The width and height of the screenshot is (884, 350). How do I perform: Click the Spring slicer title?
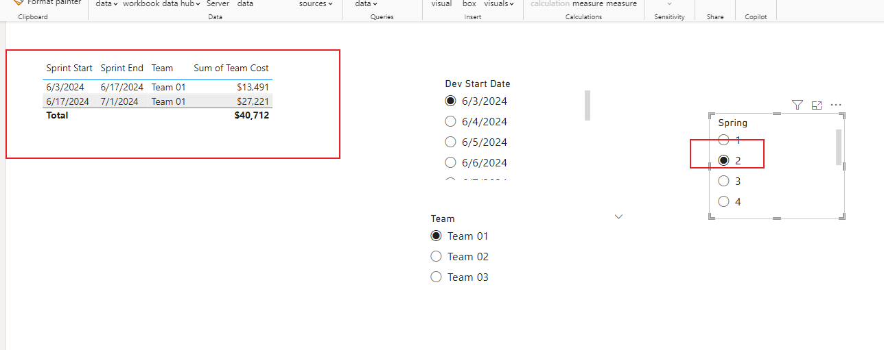point(733,123)
